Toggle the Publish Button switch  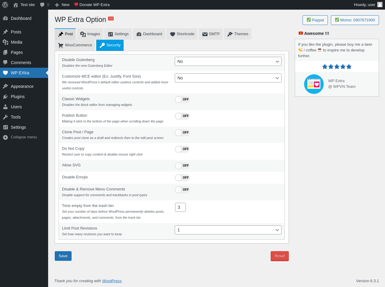(182, 116)
